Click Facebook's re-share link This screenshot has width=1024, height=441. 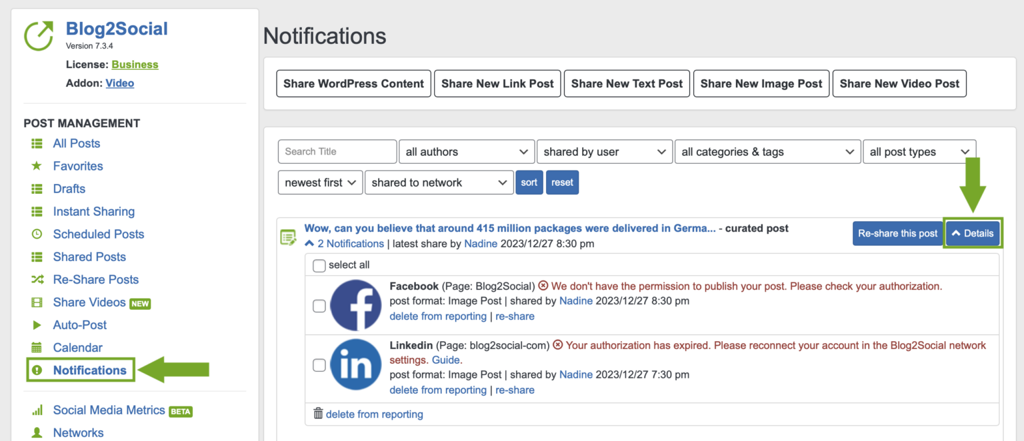[515, 316]
